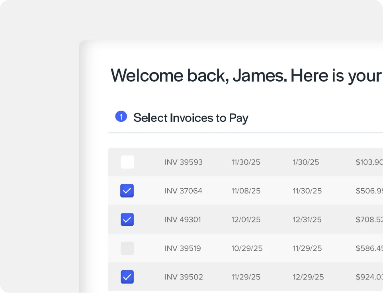383x293 pixels.
Task: Click the date 12/01/25
Action: tap(246, 219)
